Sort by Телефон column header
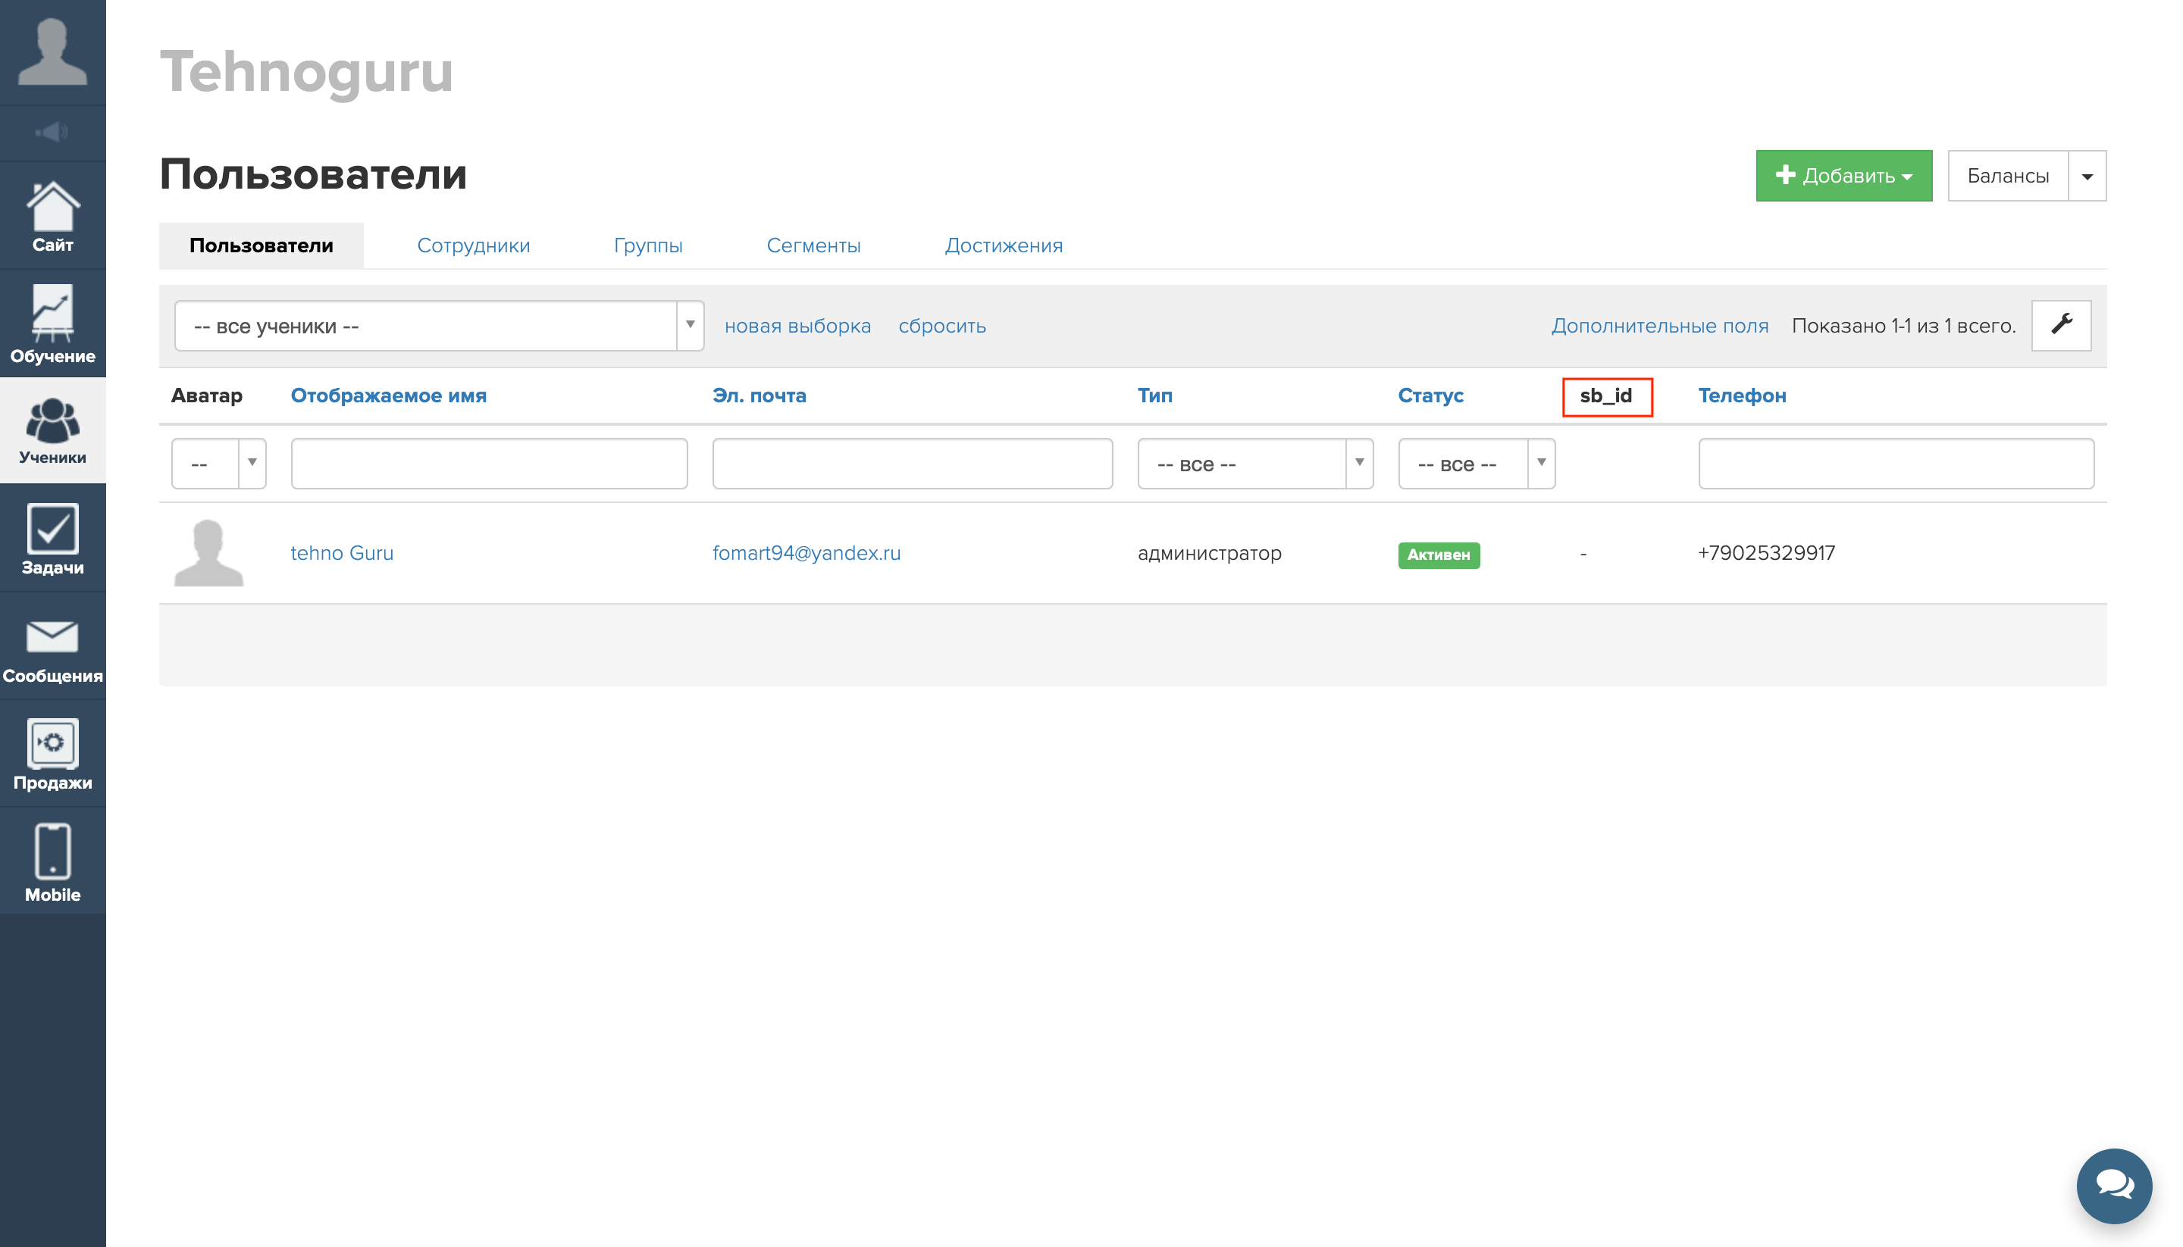2183x1247 pixels. [1742, 395]
